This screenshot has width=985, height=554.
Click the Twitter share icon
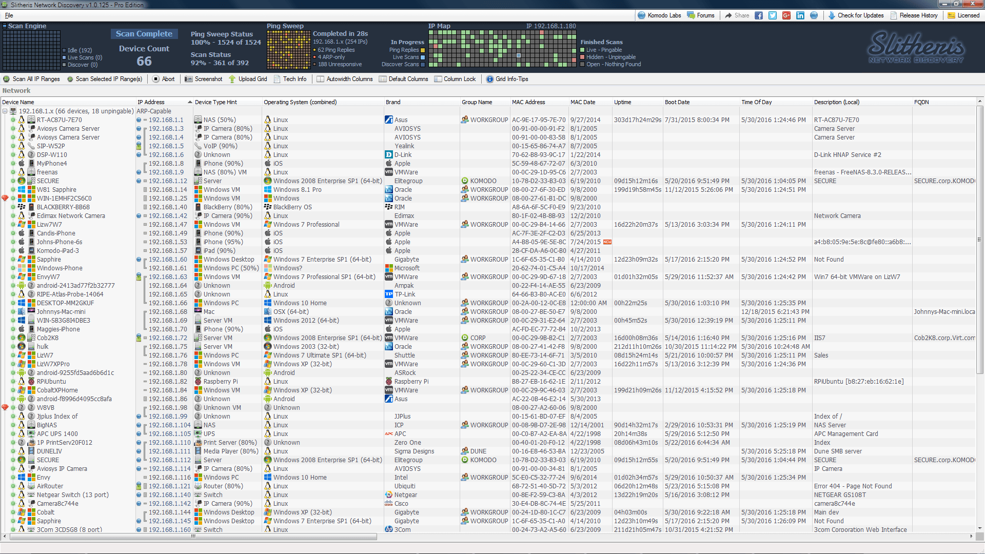773,15
